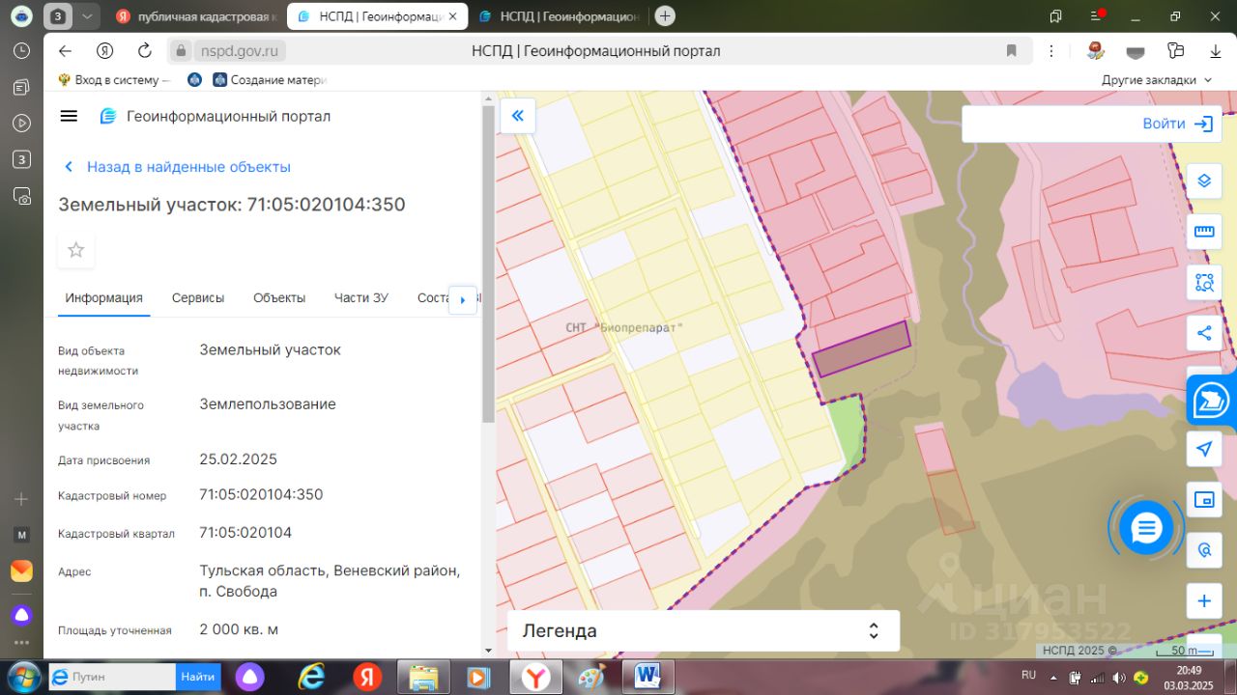Click Найти button in taskbar search
Screen dimensions: 1237x695
(197, 677)
